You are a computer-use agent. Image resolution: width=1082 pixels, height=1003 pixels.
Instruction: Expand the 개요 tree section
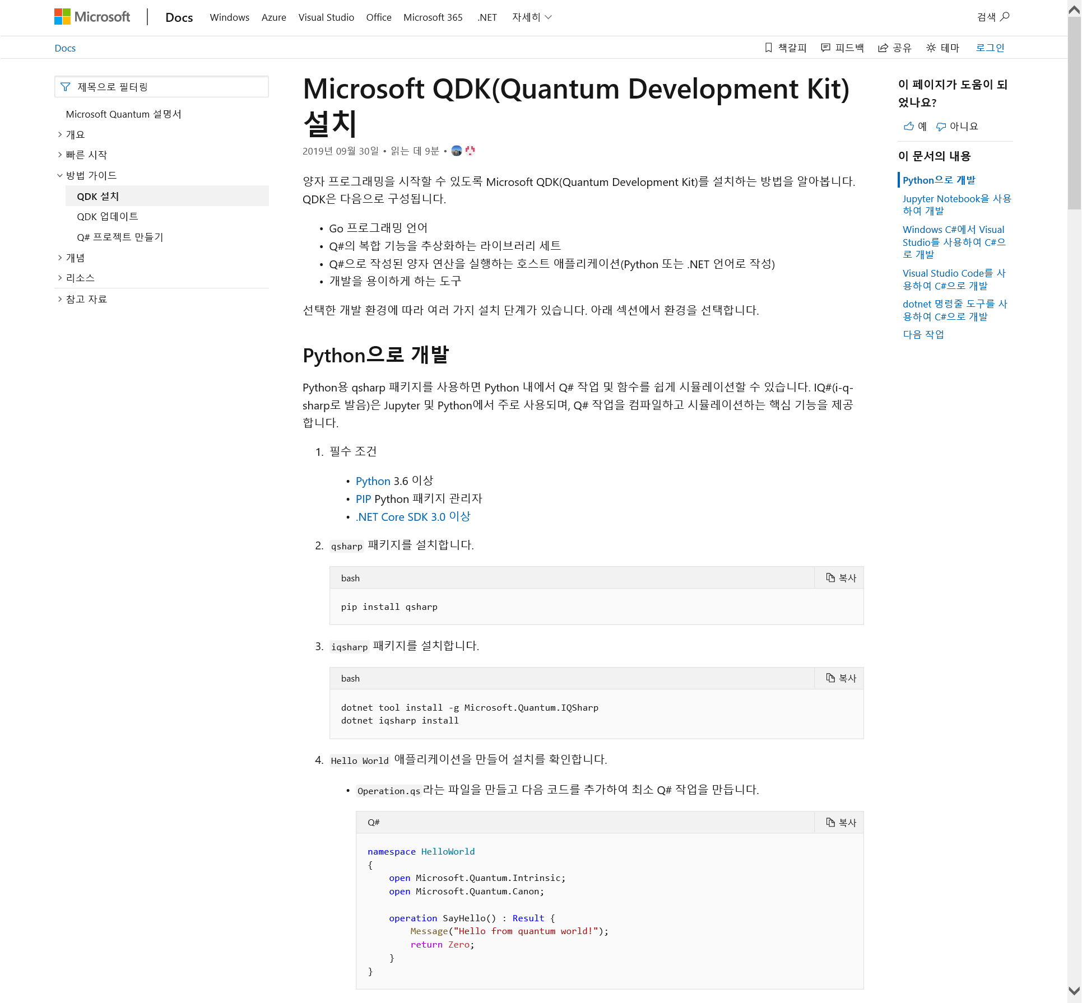(x=60, y=134)
